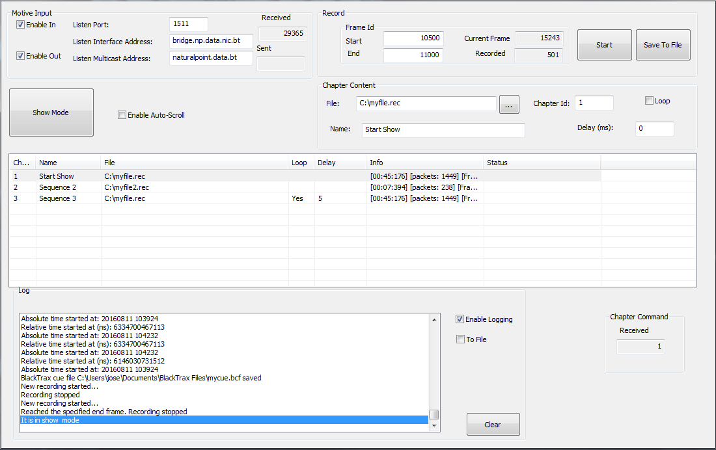Click the file browse ellipsis button
The height and width of the screenshot is (450, 716).
pyautogui.click(x=509, y=104)
